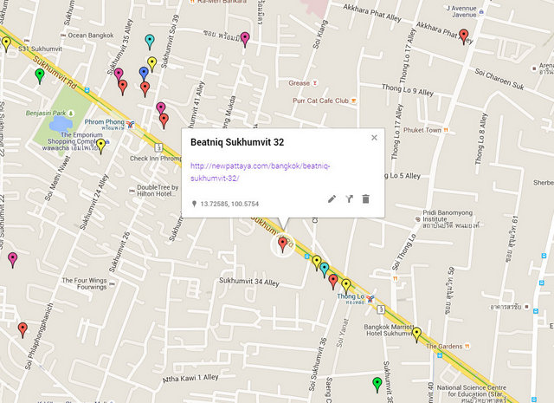Image resolution: width=554 pixels, height=403 pixels.
Task: Delete the marker using trash icon
Action: point(365,198)
